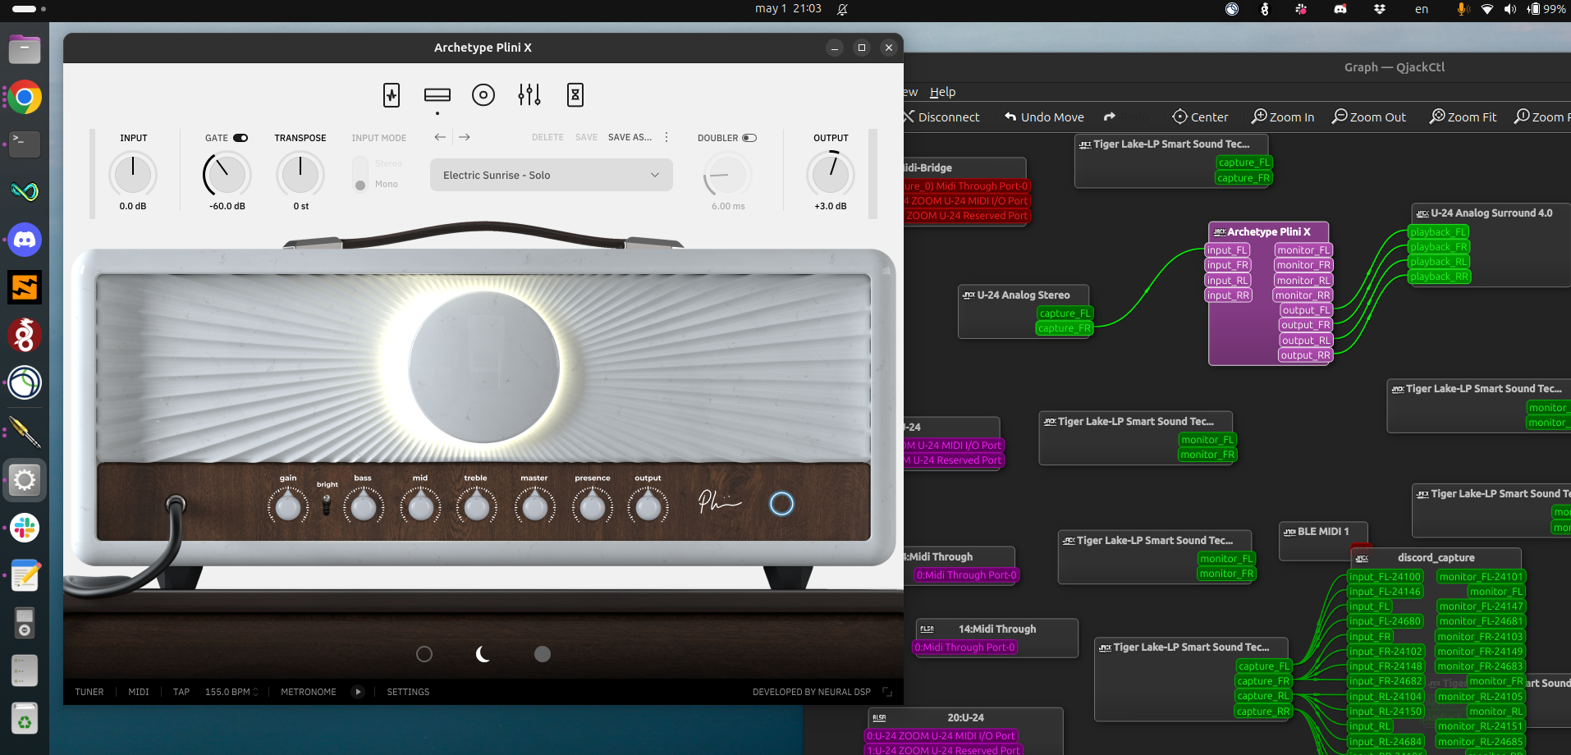Open the stompbox pedals section icon
This screenshot has width=1571, height=755.
point(392,95)
